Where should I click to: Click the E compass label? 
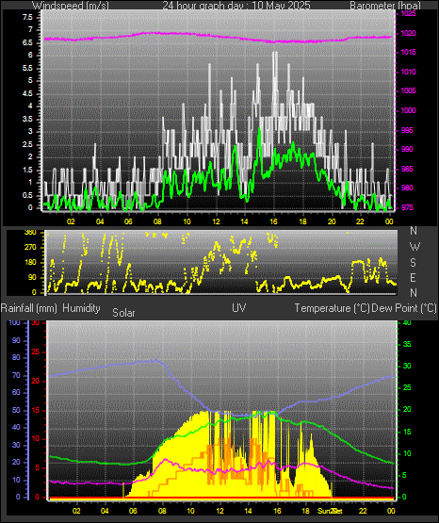click(x=413, y=277)
